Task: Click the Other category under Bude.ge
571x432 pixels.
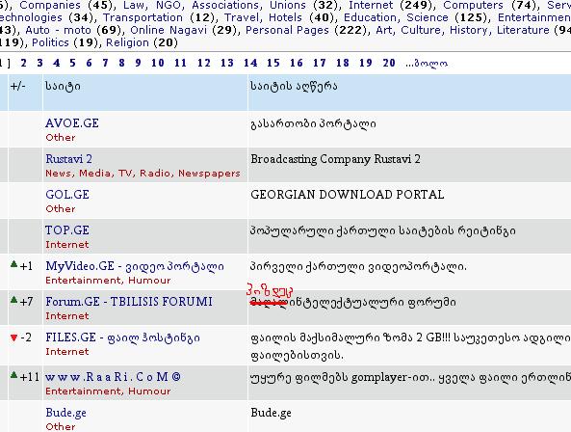Action: coord(61,426)
